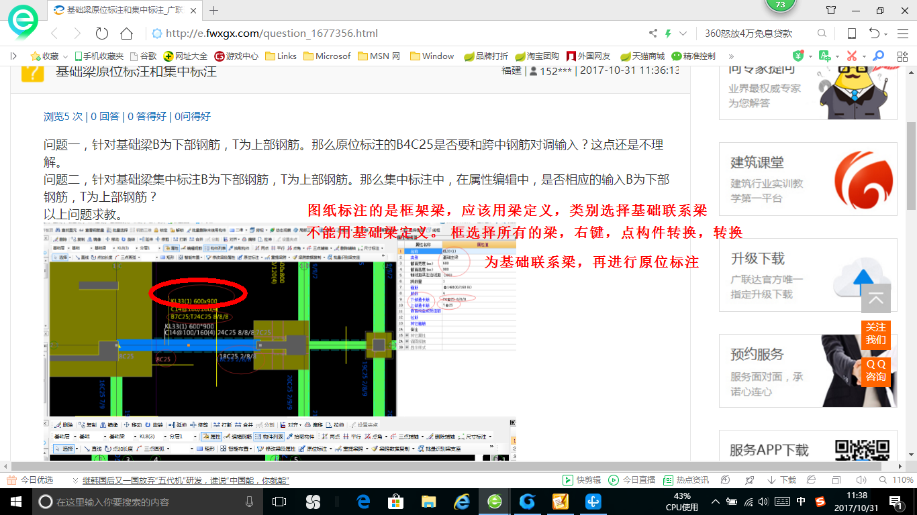Click 下载 download manager
This screenshot has width=917, height=515.
tap(781, 480)
